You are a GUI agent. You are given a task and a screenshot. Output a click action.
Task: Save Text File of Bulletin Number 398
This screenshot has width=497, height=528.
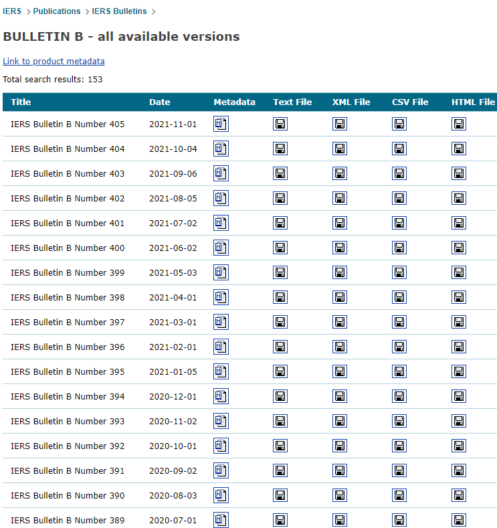click(x=280, y=297)
